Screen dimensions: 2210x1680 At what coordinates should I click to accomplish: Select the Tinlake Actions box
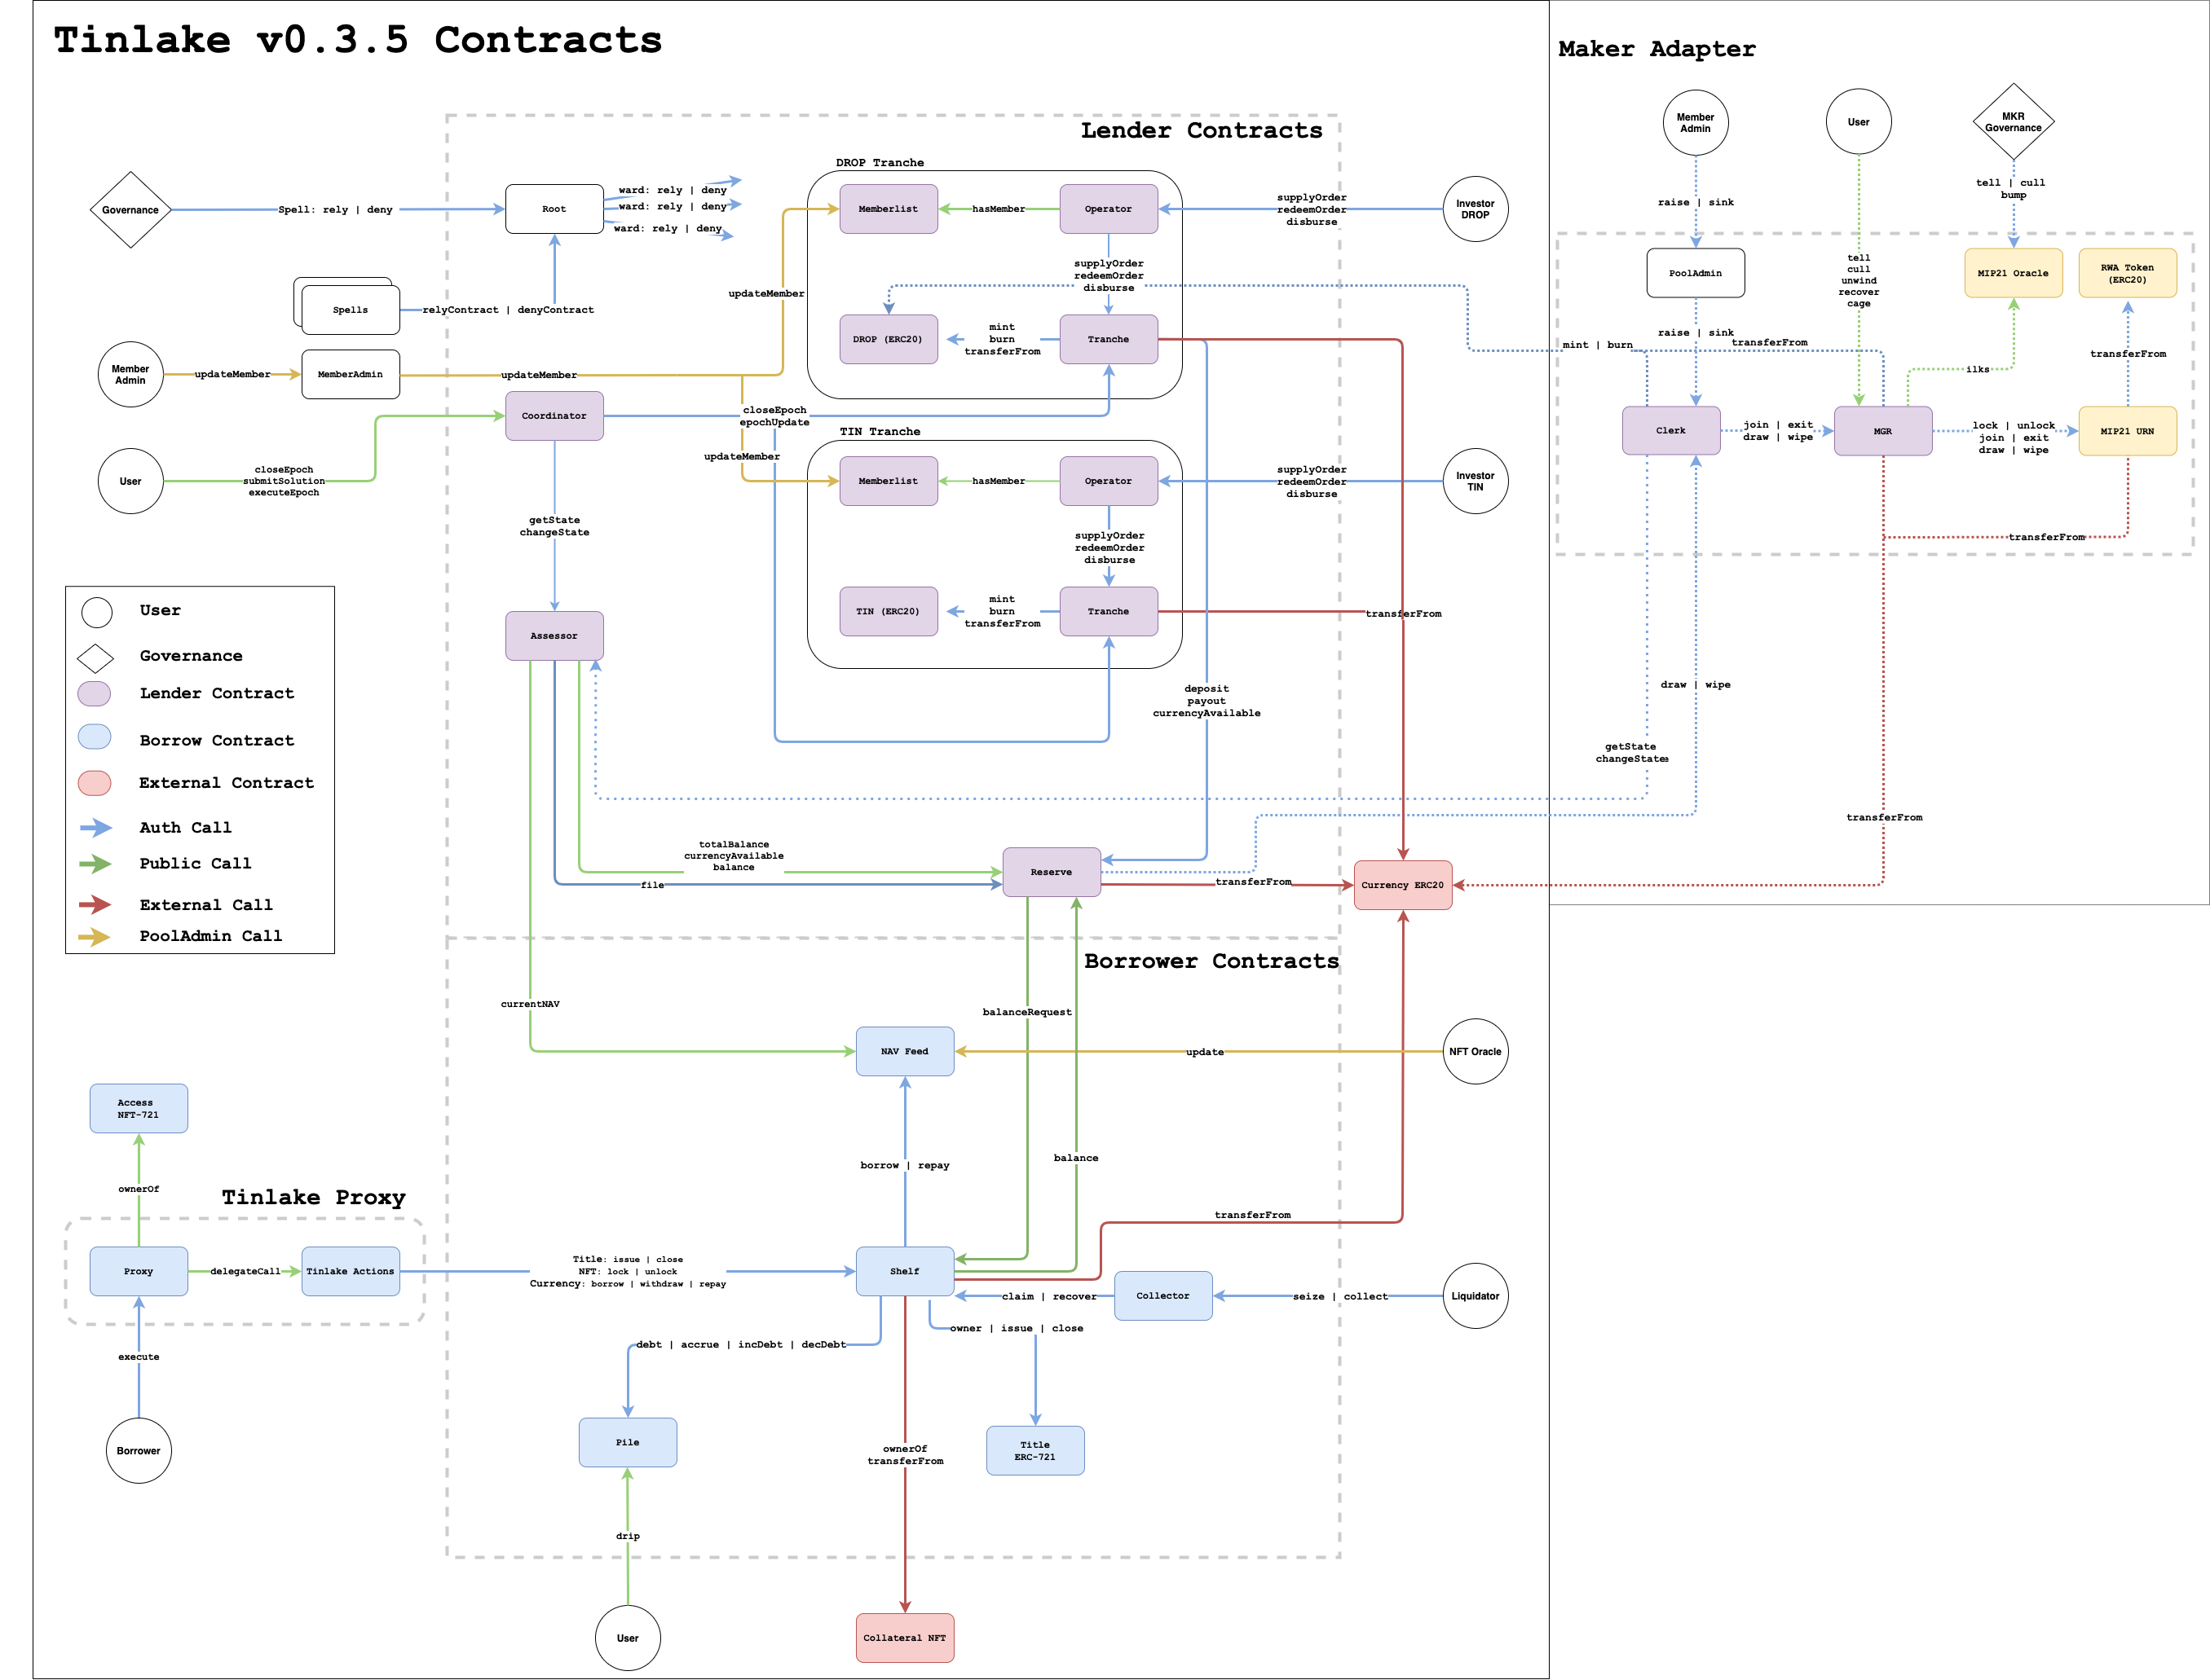coord(351,1271)
